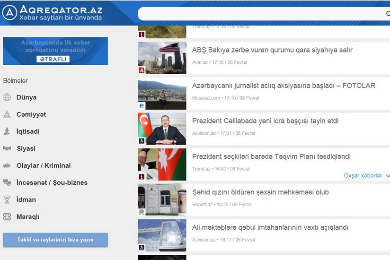Click Report.az • 16:25 / 06 Fevral text
The image size is (390, 260).
(222, 205)
